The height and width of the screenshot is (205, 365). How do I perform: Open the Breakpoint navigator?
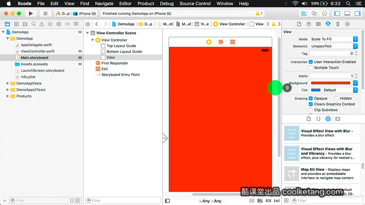(67, 24)
